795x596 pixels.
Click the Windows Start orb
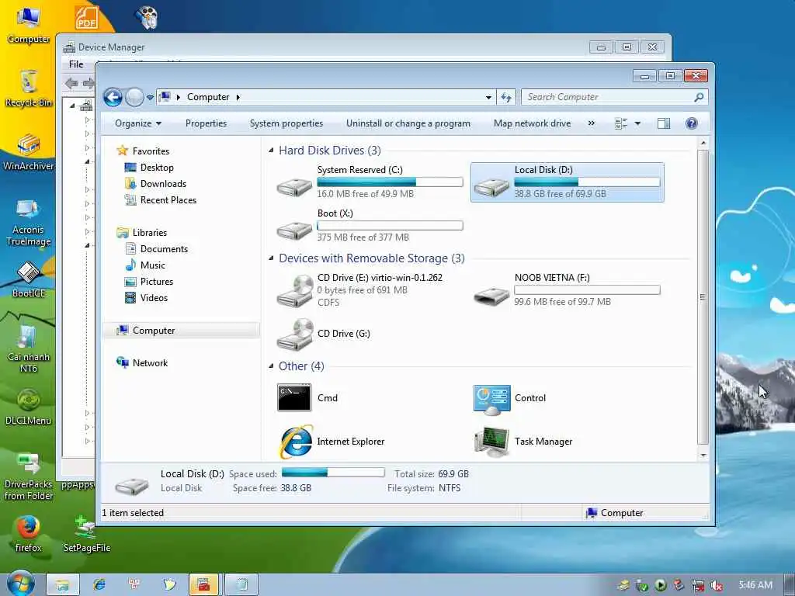coord(19,584)
